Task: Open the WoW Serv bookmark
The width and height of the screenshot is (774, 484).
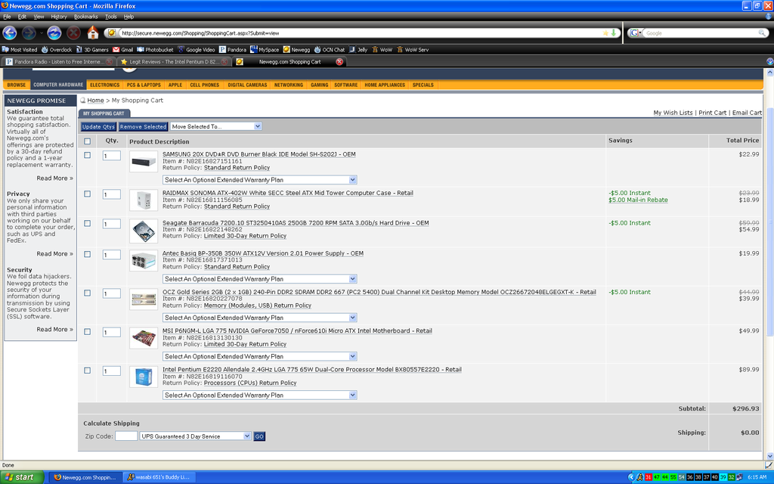Action: pyautogui.click(x=413, y=50)
